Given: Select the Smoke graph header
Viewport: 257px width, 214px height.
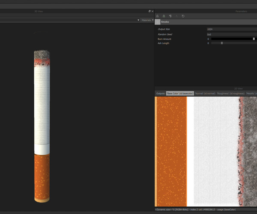Looking at the screenshot, I should tap(206, 22).
